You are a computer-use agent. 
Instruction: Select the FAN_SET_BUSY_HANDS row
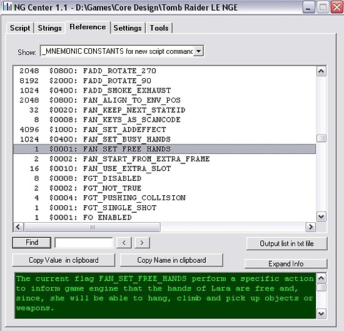164,139
